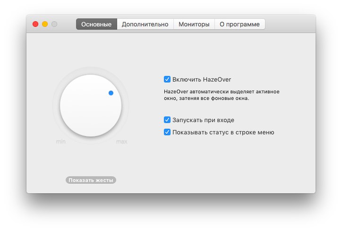The height and width of the screenshot is (231, 342).
Task: Open the Мониторы tab
Action: pos(194,24)
